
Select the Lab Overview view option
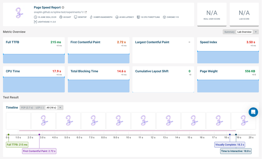click(244, 32)
